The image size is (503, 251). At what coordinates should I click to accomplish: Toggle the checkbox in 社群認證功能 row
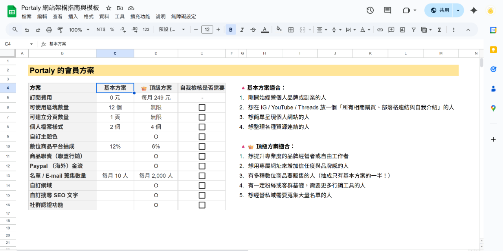[x=202, y=205]
